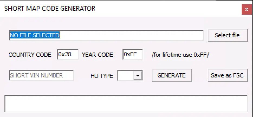Click the COUNTRY CODE label
The height and width of the screenshot is (117, 253).
[x=30, y=55]
